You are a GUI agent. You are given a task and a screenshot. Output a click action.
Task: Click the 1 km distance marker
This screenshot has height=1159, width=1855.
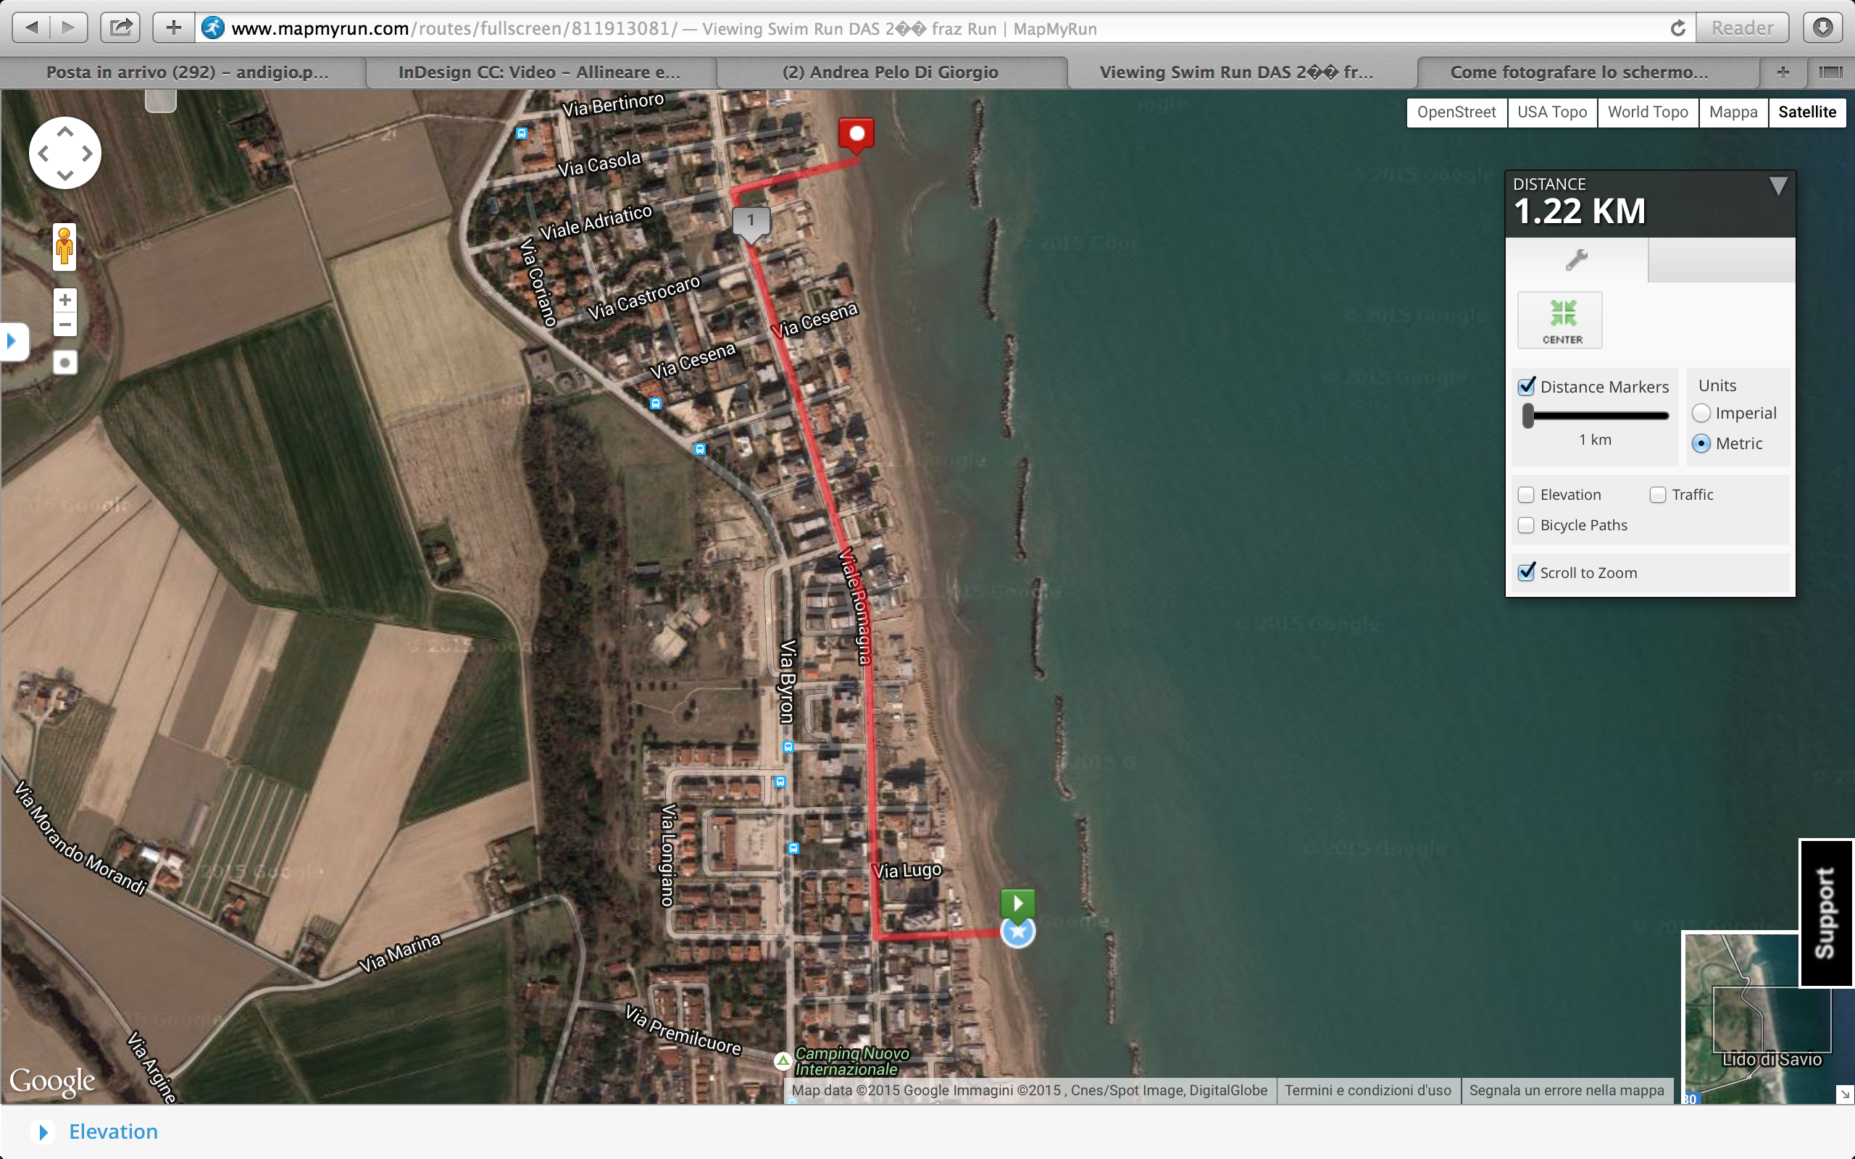751,223
